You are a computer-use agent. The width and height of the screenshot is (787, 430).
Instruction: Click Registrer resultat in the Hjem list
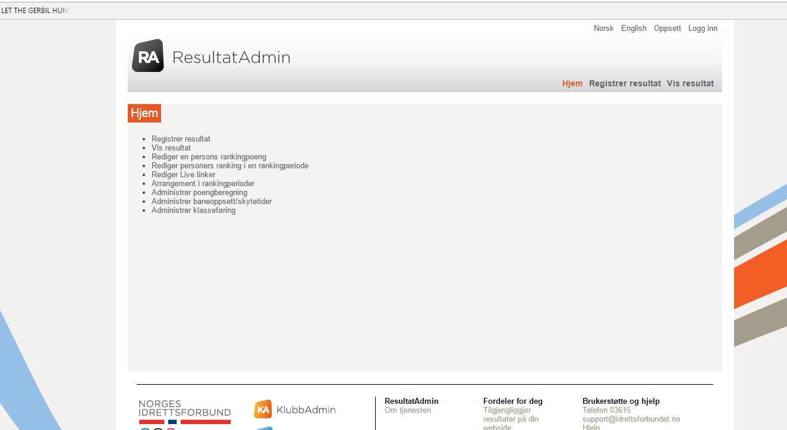(181, 139)
